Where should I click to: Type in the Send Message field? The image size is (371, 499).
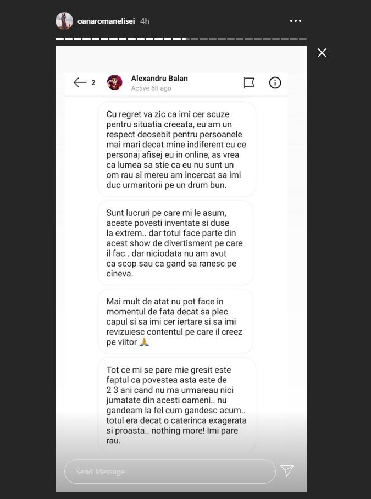point(170,472)
